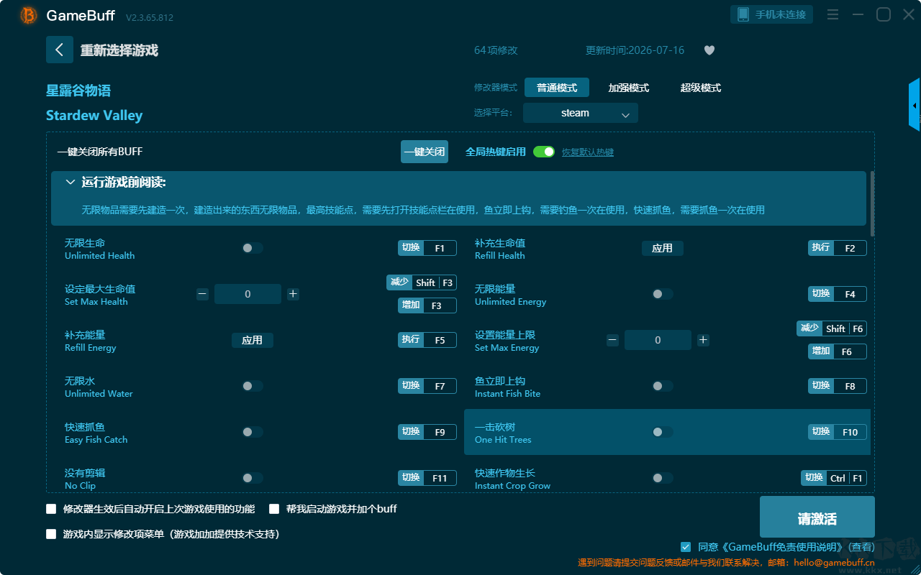Click (查看) link for disclaimer

pyautogui.click(x=861, y=548)
